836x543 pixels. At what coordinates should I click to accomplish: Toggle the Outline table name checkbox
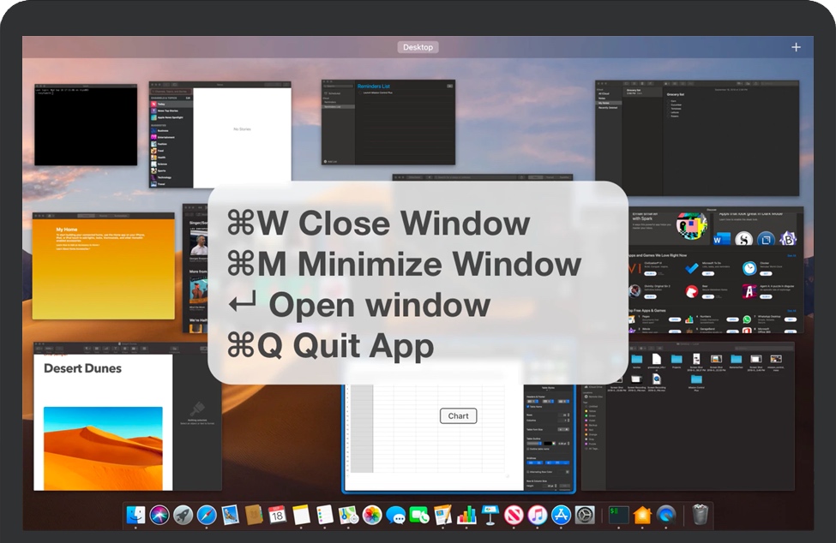pyautogui.click(x=527, y=449)
